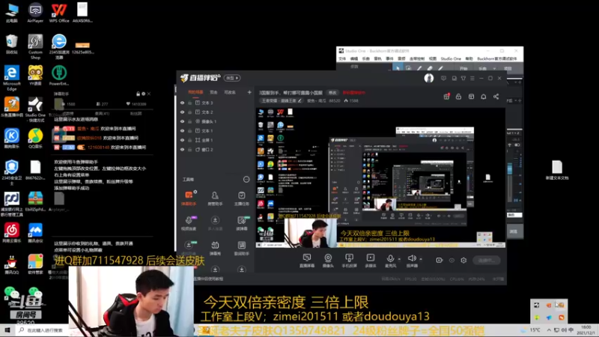The width and height of the screenshot is (599, 337).
Task: Open the Windows Start button
Action: [x=7, y=330]
